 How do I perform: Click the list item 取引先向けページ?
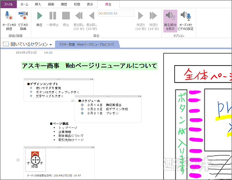point(71,140)
